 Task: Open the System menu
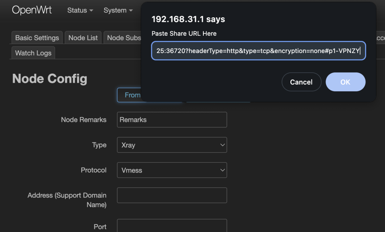click(118, 11)
